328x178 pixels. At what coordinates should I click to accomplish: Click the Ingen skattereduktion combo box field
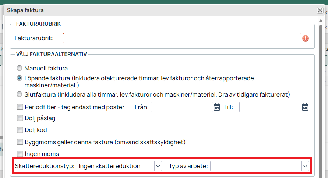[x=116, y=166]
